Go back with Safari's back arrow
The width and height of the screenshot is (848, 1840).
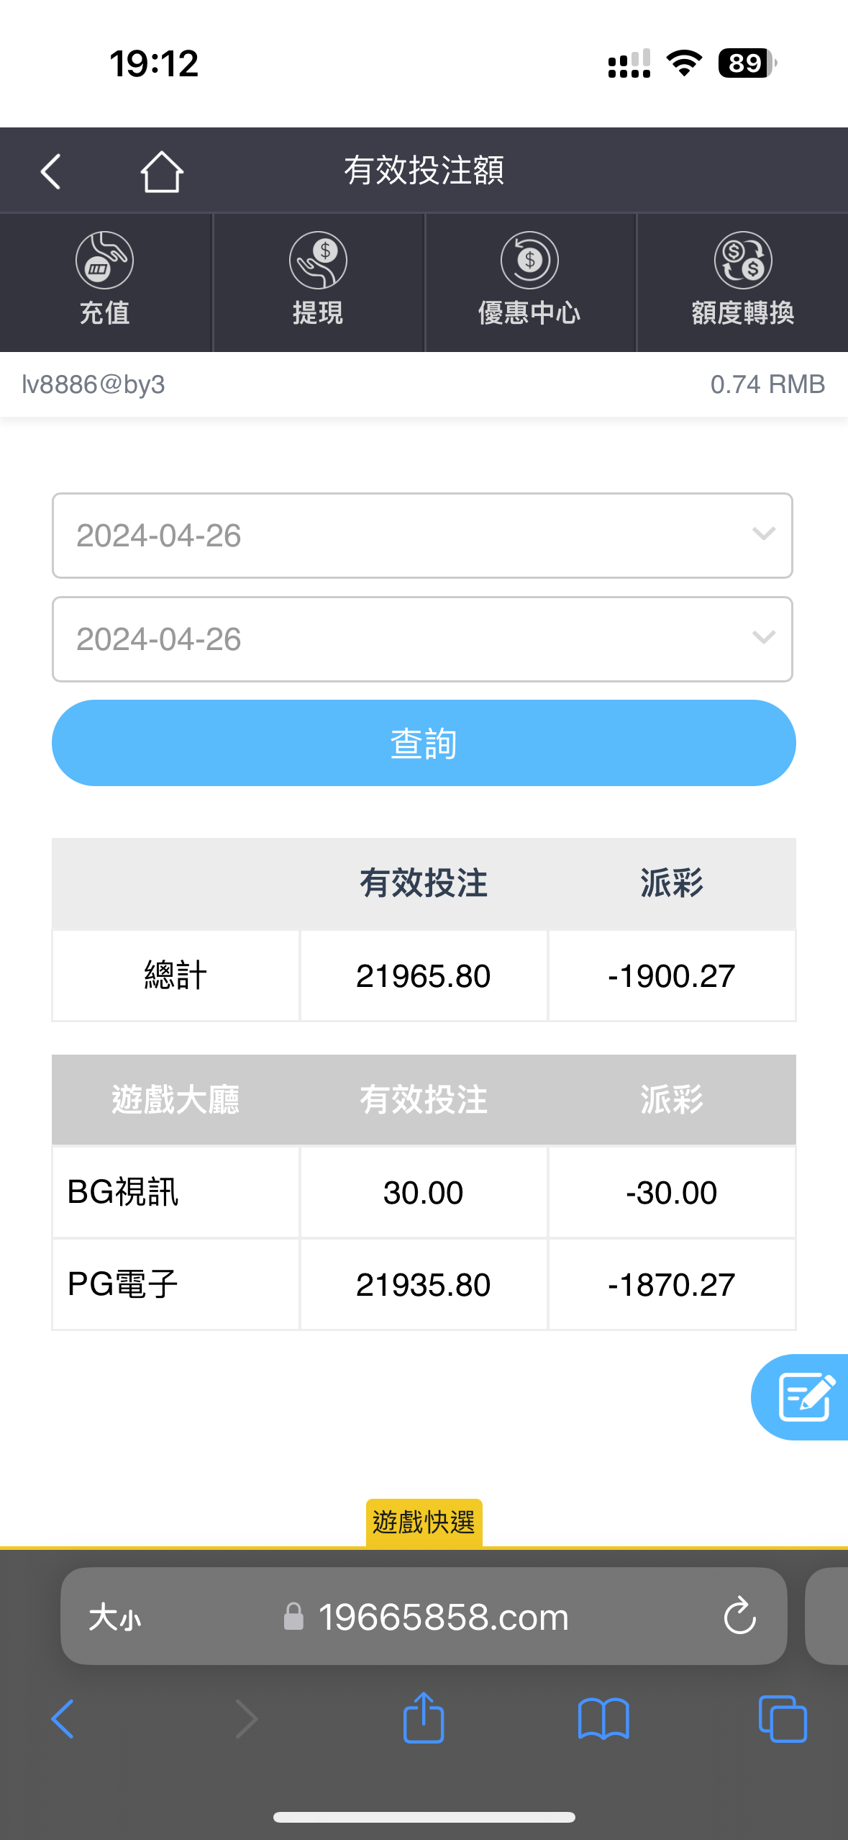(63, 1719)
